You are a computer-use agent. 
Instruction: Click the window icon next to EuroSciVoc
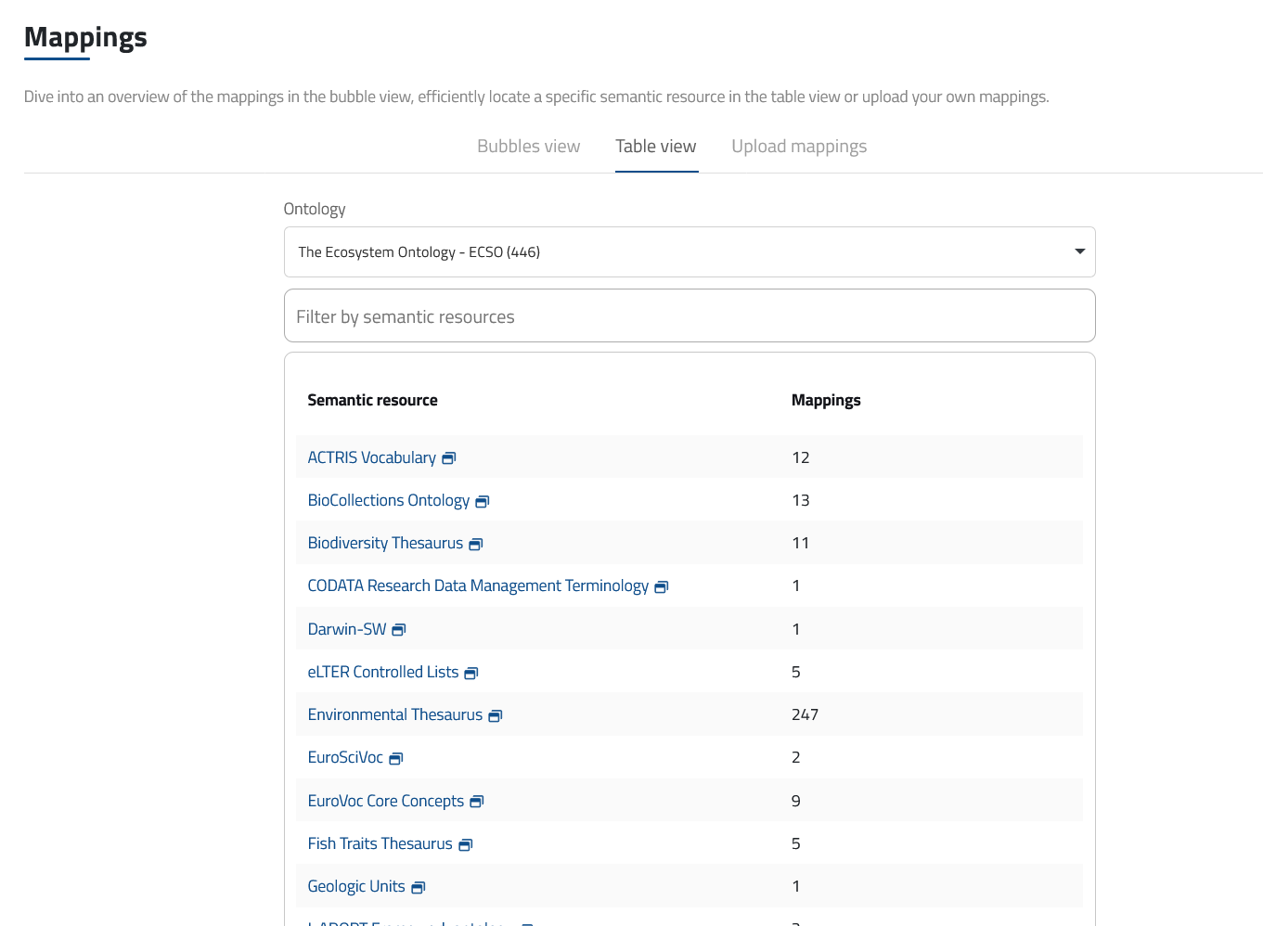point(395,758)
